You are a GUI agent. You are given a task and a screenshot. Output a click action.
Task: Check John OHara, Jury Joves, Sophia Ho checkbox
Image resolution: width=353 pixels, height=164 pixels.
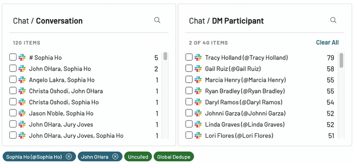pyautogui.click(x=13, y=135)
